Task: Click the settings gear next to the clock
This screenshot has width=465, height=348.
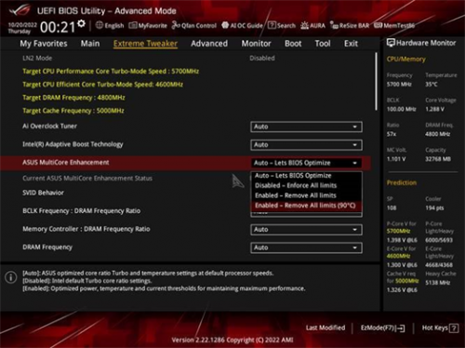Action: [x=82, y=23]
